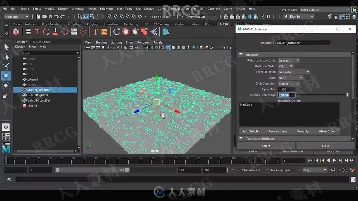
Task: Toggle Snap to Curves magnet
Action: point(116,16)
